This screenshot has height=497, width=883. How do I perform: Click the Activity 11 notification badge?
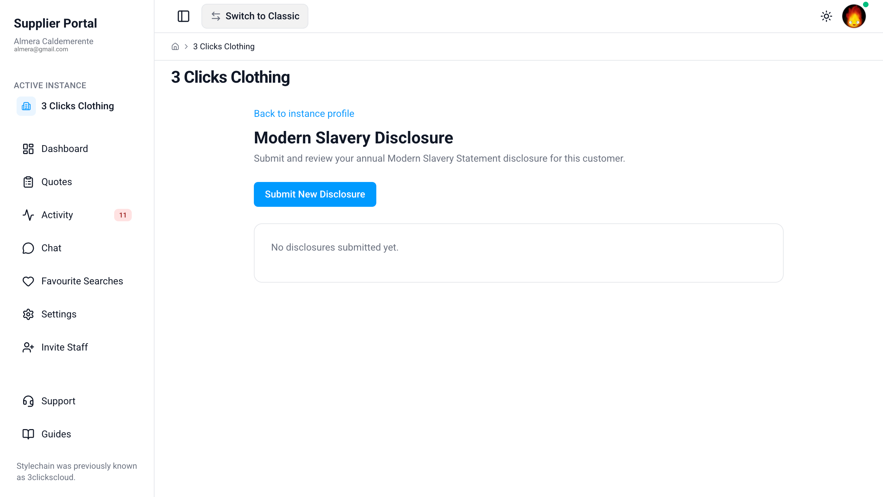(123, 215)
